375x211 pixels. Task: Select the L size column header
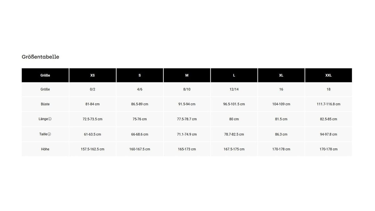pyautogui.click(x=234, y=75)
